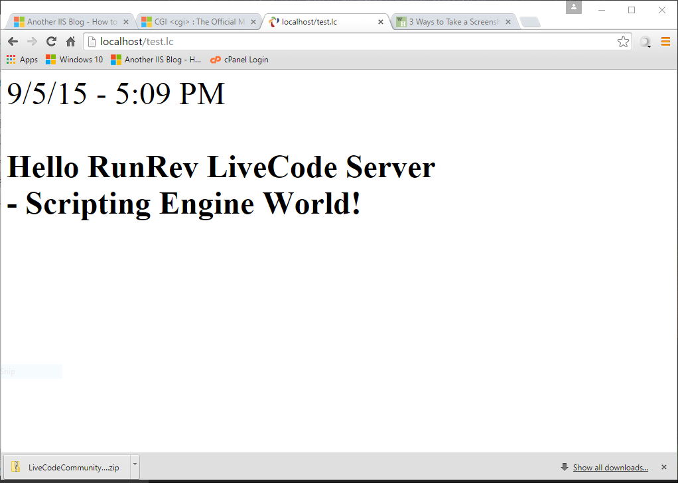Click the forward navigation arrow
Image resolution: width=678 pixels, height=483 pixels.
point(32,42)
